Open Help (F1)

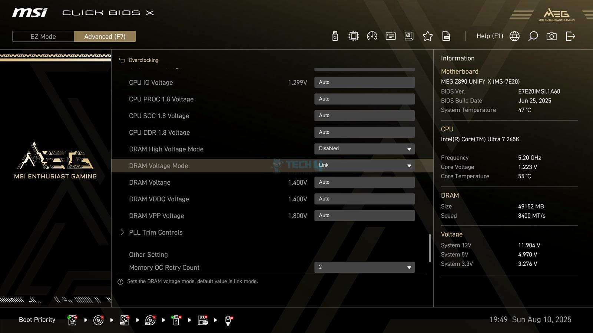(x=490, y=36)
